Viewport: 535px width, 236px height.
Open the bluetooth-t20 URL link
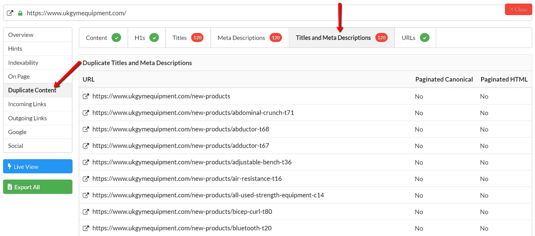pyautogui.click(x=182, y=228)
